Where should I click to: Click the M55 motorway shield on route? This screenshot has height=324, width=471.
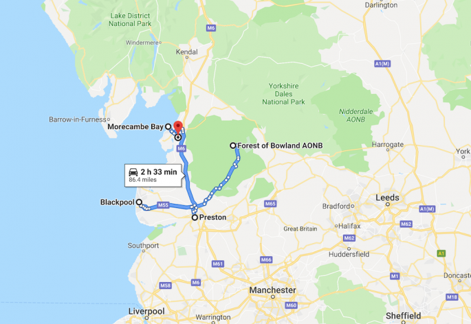(x=163, y=205)
